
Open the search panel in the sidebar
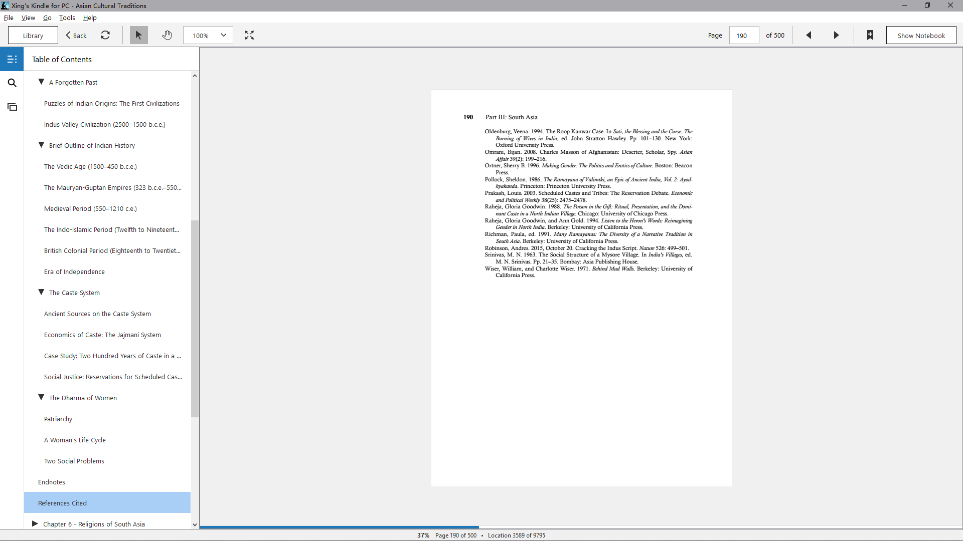pyautogui.click(x=12, y=83)
